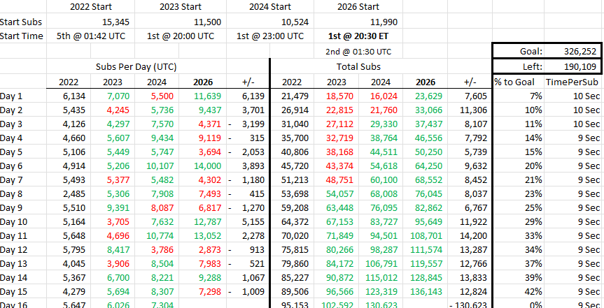Viewport: 604px width, 308px height.
Task: Select the 2026 Start Subs cell 11,990
Action: (x=358, y=22)
